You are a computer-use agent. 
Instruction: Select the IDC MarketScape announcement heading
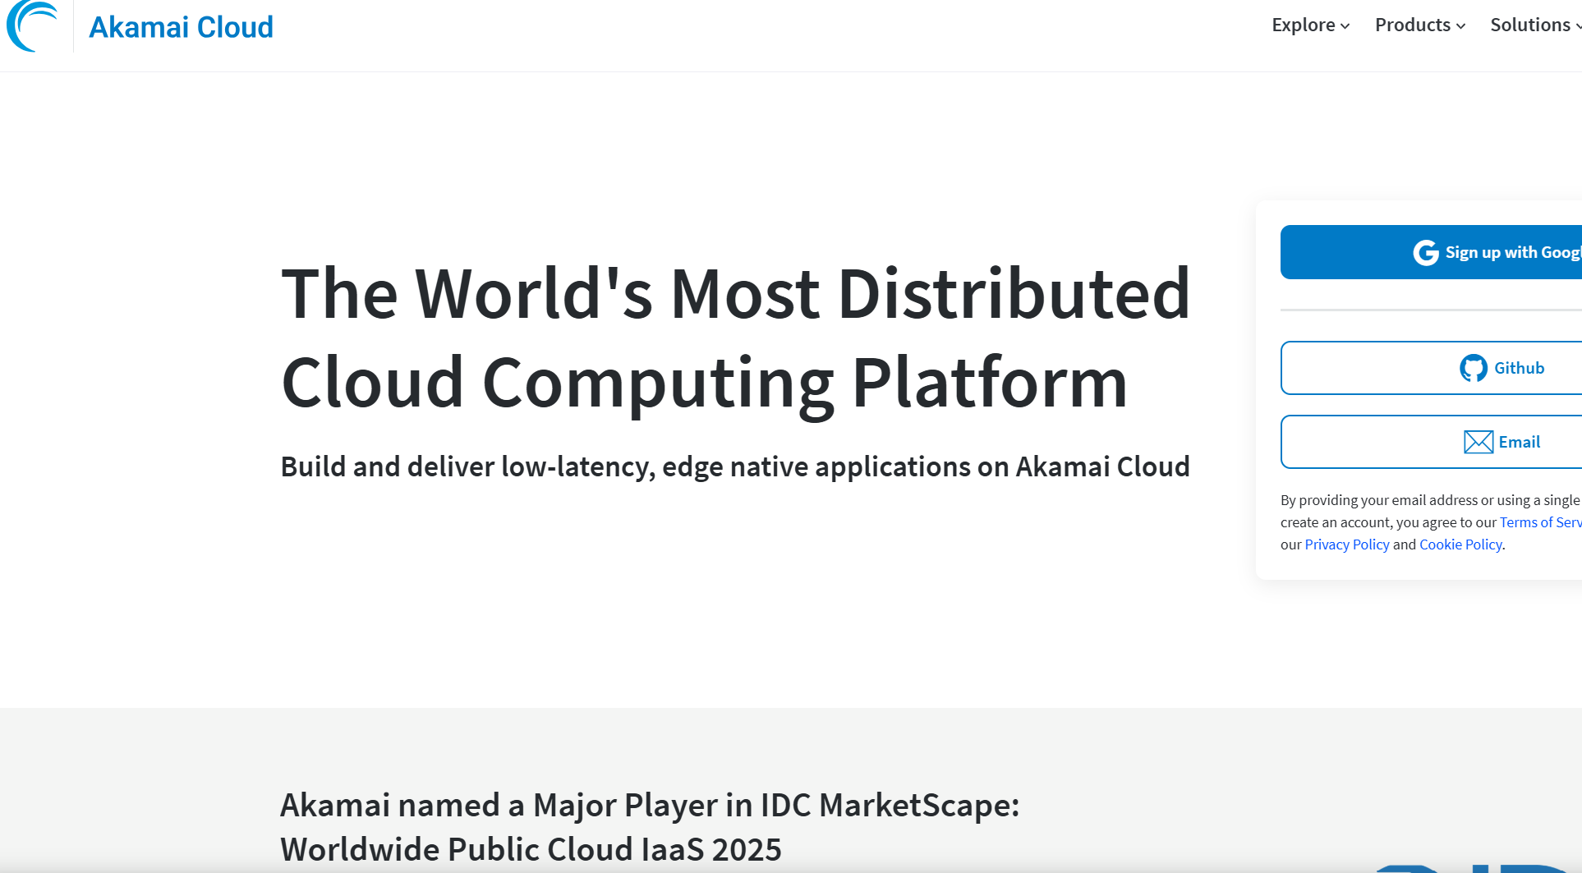(649, 826)
